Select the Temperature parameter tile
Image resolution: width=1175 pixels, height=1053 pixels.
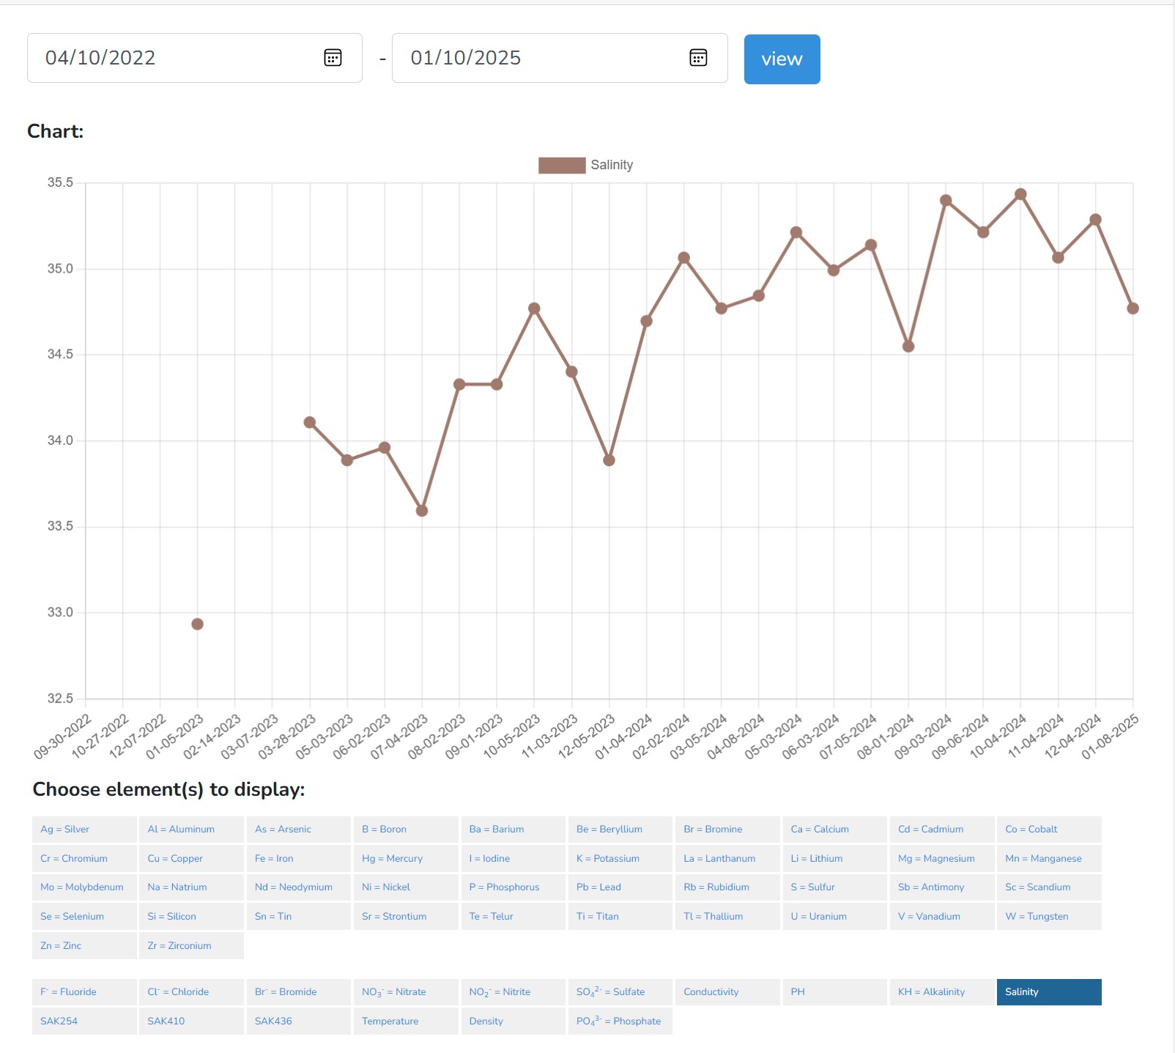pyautogui.click(x=405, y=1021)
